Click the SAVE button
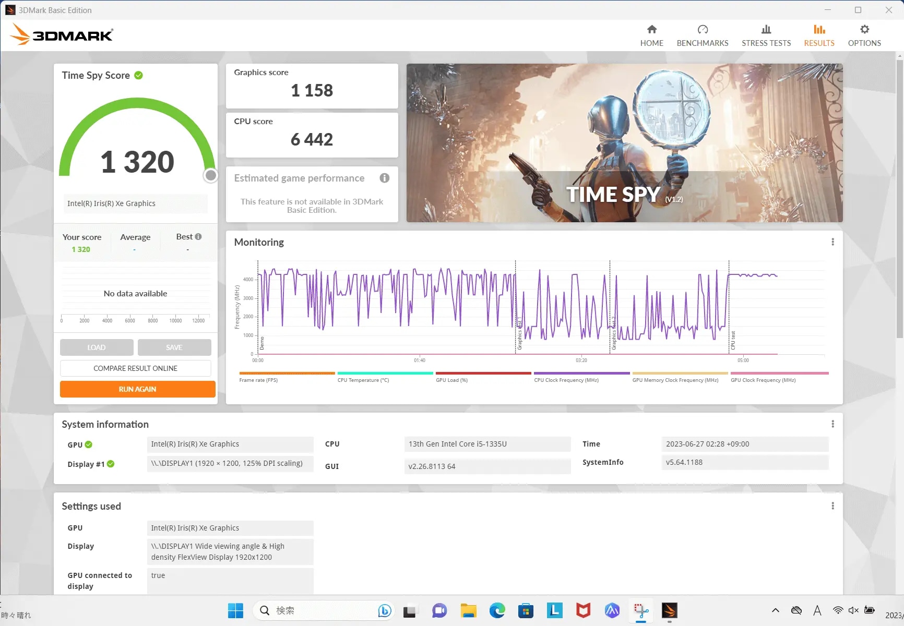This screenshot has width=904, height=626. (174, 347)
